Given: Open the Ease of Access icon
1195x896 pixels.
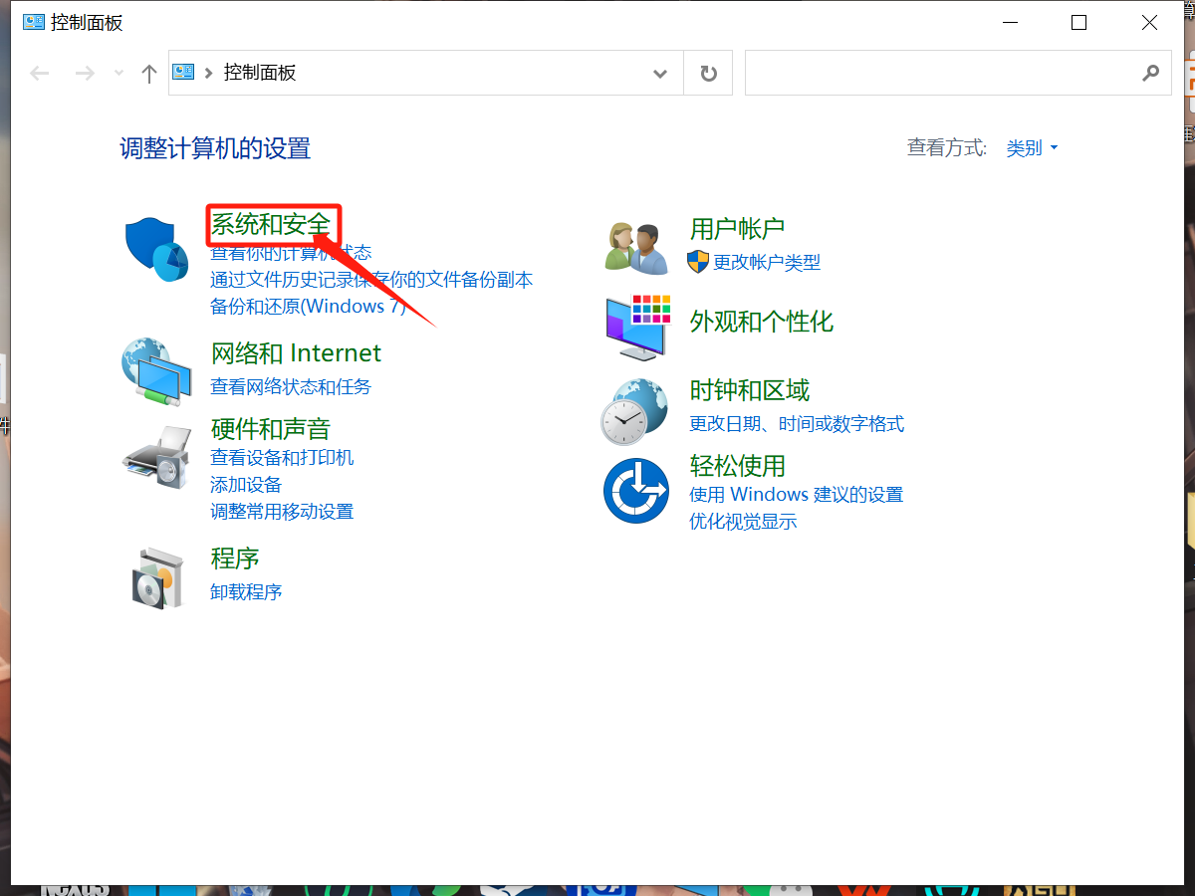Looking at the screenshot, I should point(635,490).
